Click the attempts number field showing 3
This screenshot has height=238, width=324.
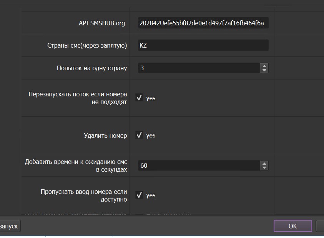[x=198, y=68]
